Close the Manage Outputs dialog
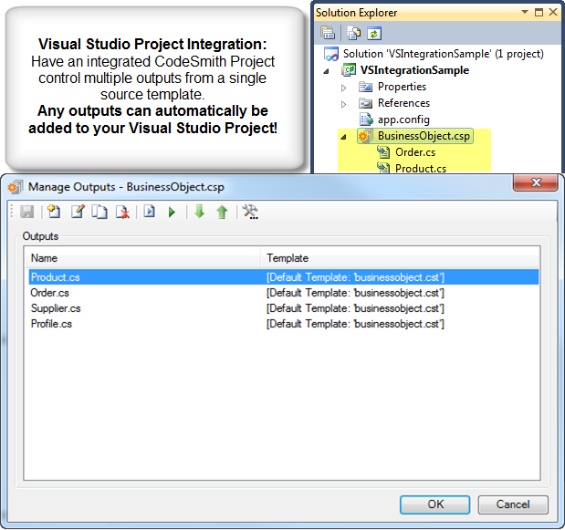This screenshot has width=565, height=530. tap(536, 182)
